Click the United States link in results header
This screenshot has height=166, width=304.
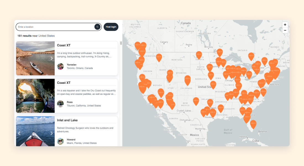pos(46,36)
